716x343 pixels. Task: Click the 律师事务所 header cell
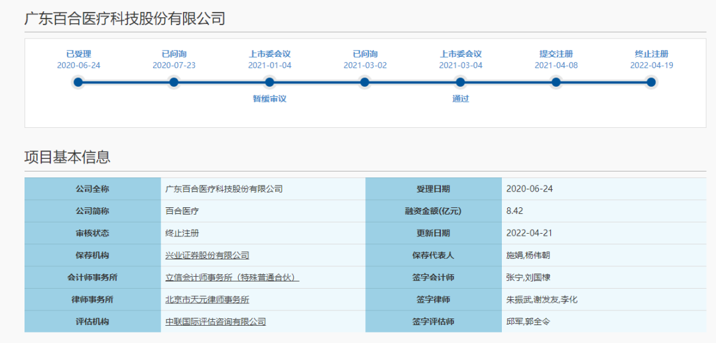coord(93,300)
